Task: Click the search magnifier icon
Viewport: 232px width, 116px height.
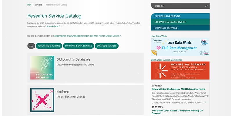Action: pos(206,6)
